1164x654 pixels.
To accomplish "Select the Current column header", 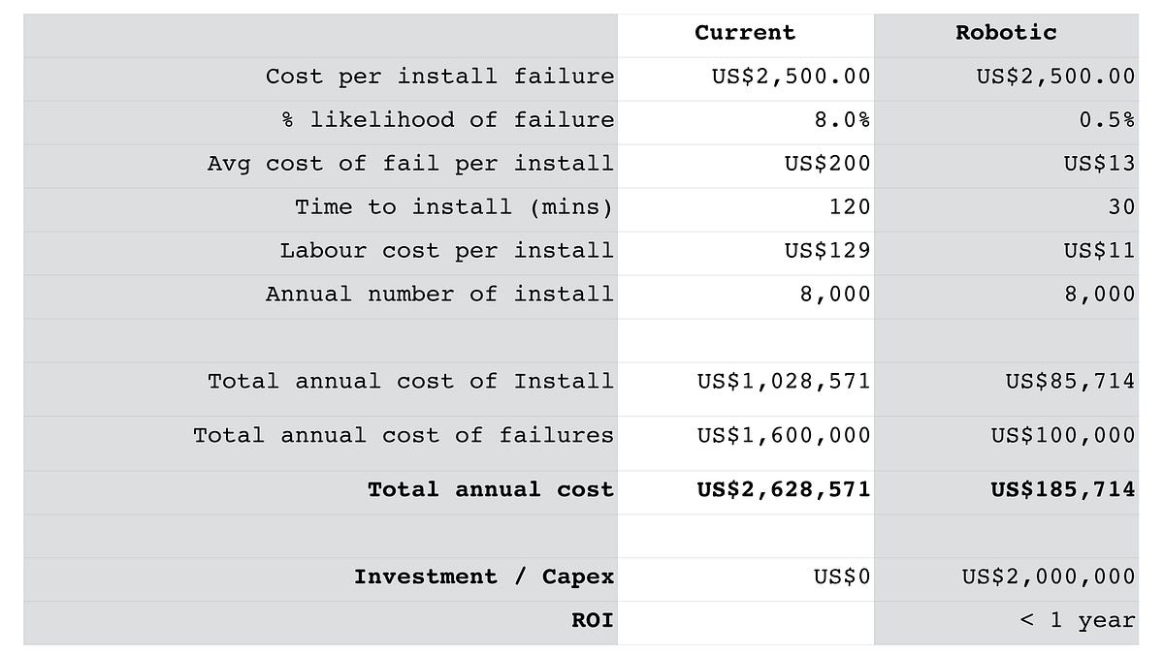I will pyautogui.click(x=744, y=32).
